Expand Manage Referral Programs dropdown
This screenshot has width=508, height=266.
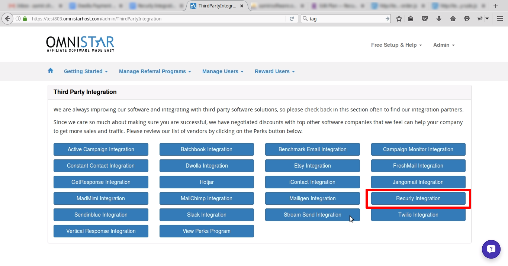155,71
